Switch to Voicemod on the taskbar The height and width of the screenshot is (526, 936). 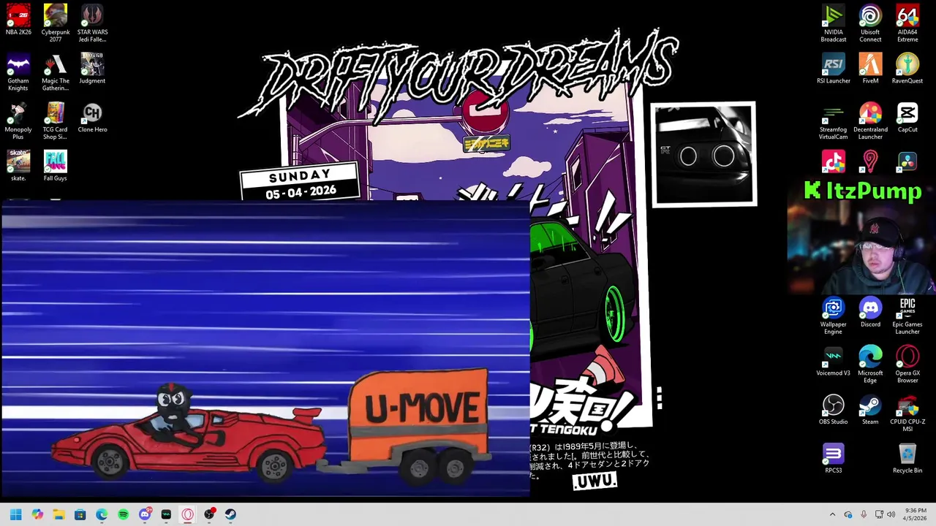pyautogui.click(x=166, y=514)
